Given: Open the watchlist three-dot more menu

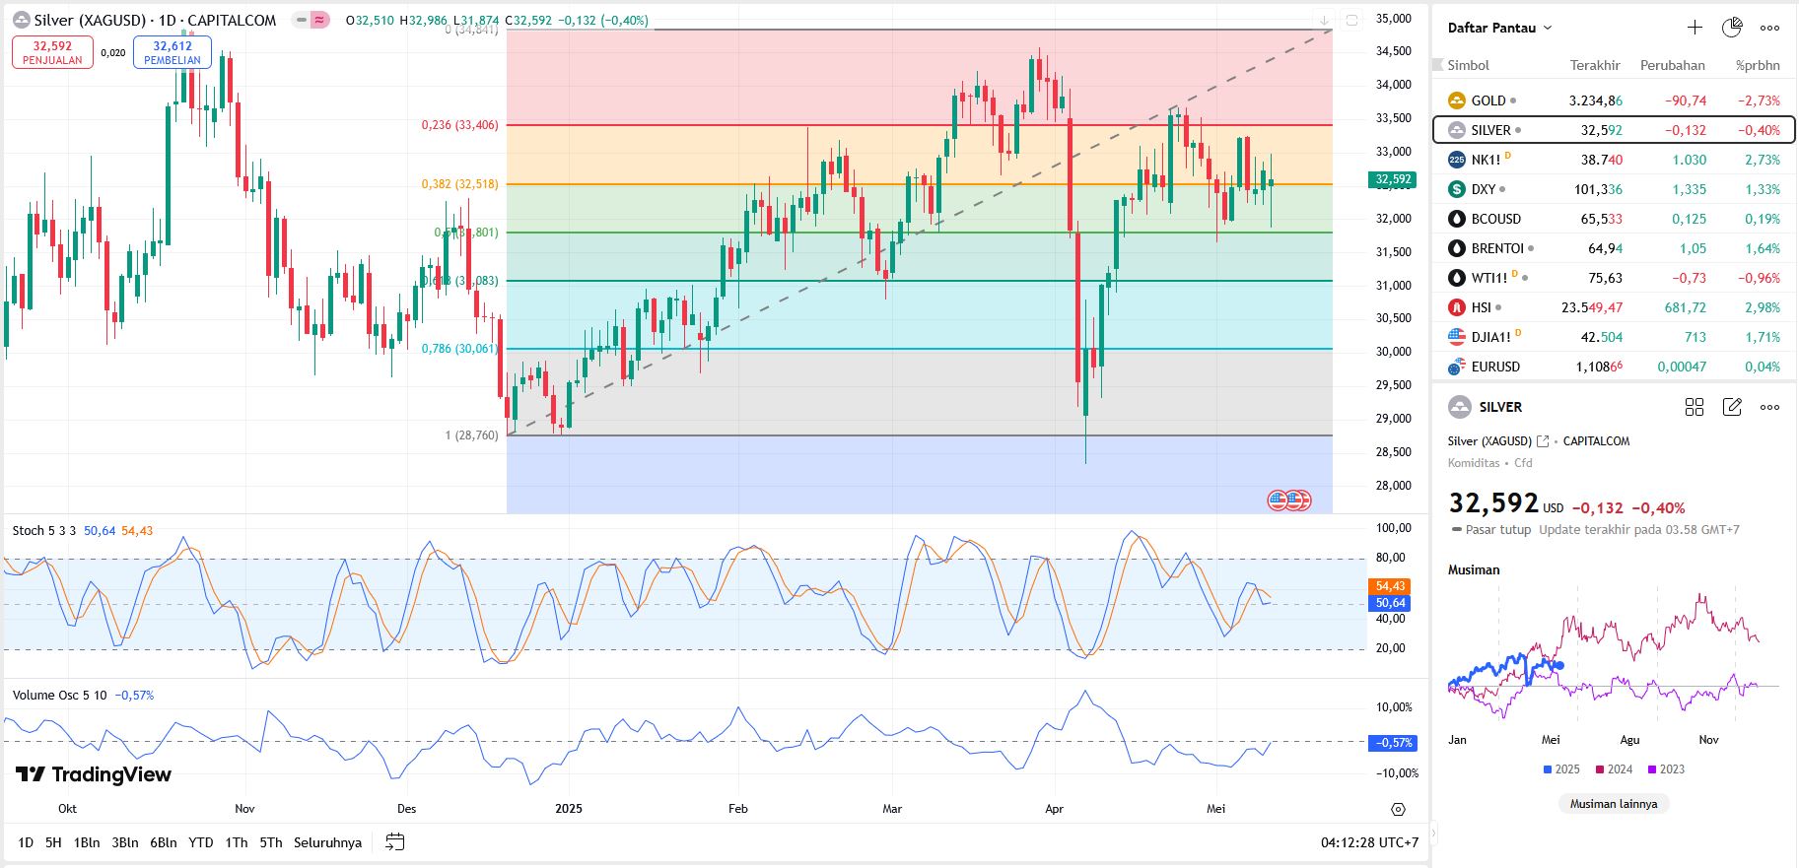Looking at the screenshot, I should point(1769,28).
